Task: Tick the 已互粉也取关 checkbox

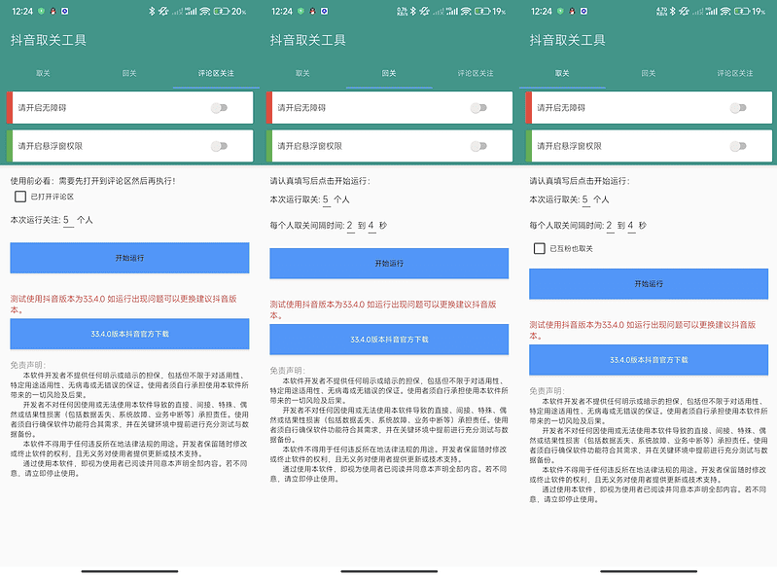Action: point(540,249)
